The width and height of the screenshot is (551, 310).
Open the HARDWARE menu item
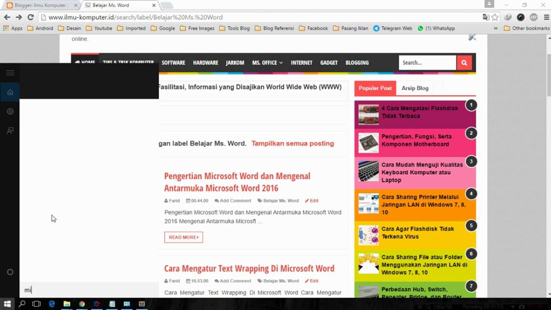point(205,63)
